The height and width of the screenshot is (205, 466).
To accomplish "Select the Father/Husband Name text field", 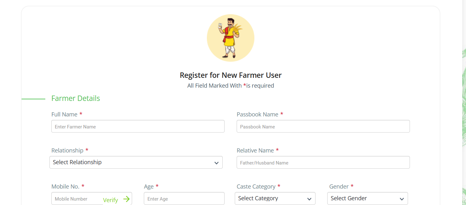I will [323, 162].
